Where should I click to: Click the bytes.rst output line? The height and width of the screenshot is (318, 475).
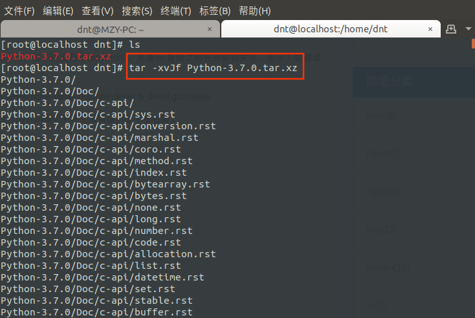pyautogui.click(x=94, y=196)
